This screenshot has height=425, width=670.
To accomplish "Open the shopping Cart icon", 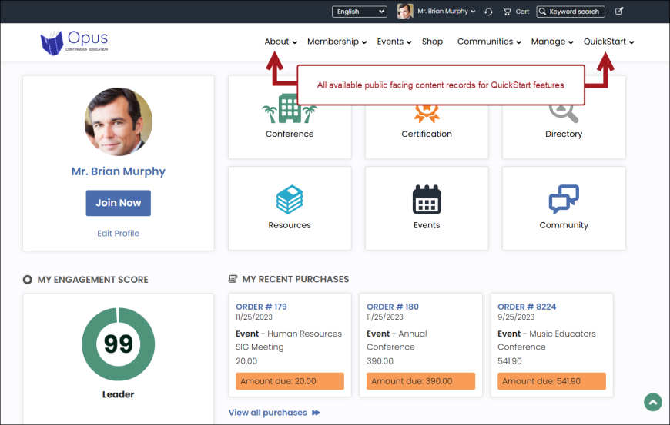I will pos(507,12).
